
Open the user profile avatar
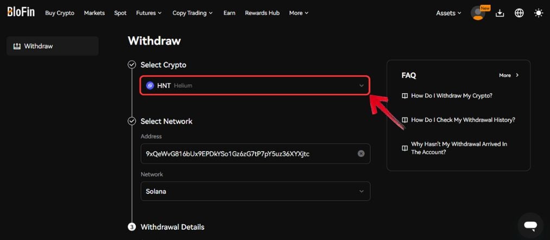478,13
